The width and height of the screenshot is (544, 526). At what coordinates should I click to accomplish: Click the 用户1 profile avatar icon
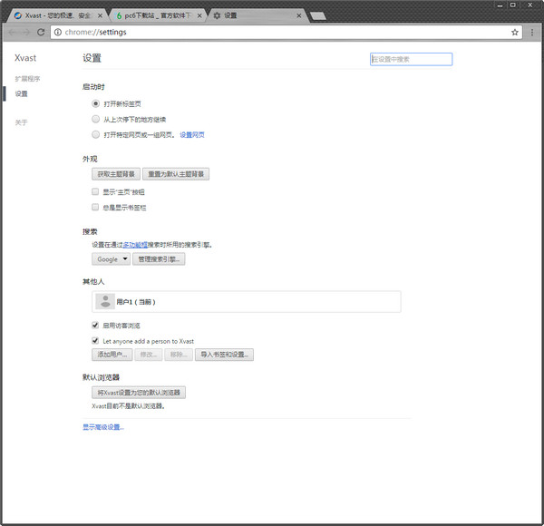pyautogui.click(x=104, y=302)
